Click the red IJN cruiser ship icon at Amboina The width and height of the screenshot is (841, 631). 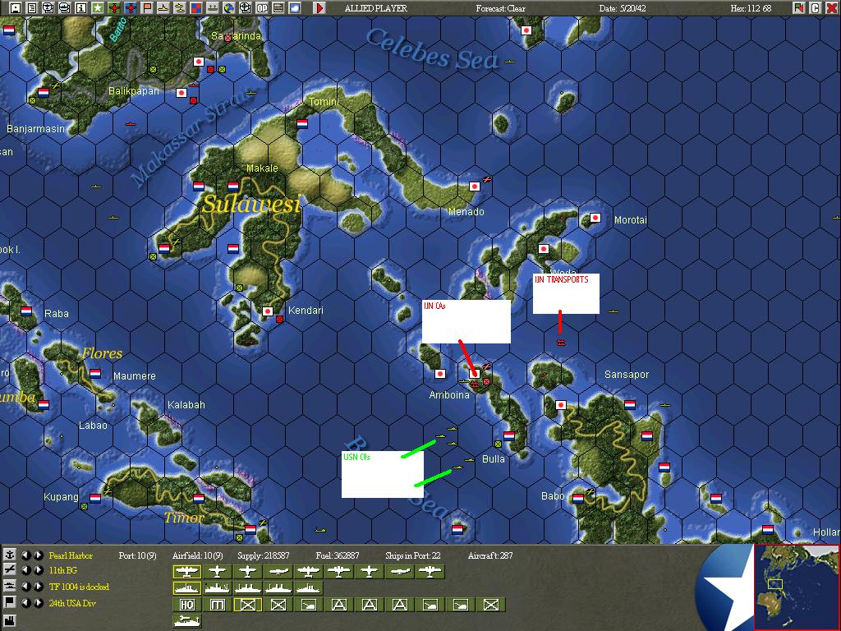click(476, 383)
